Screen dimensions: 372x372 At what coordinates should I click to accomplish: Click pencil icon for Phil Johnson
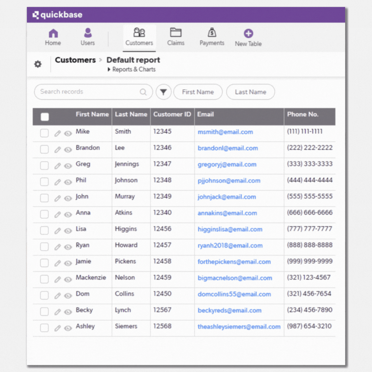point(58,182)
